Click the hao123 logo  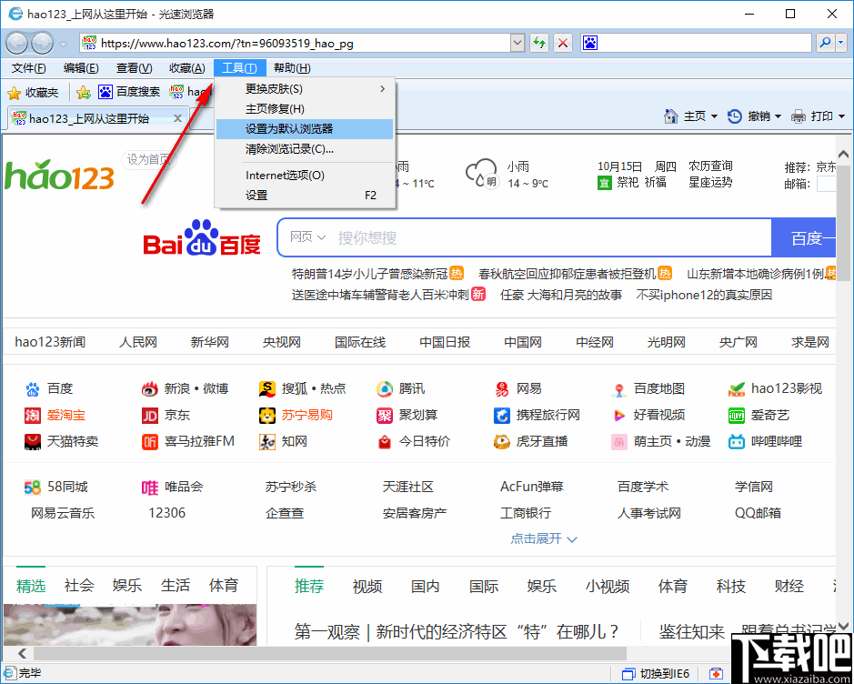point(59,175)
